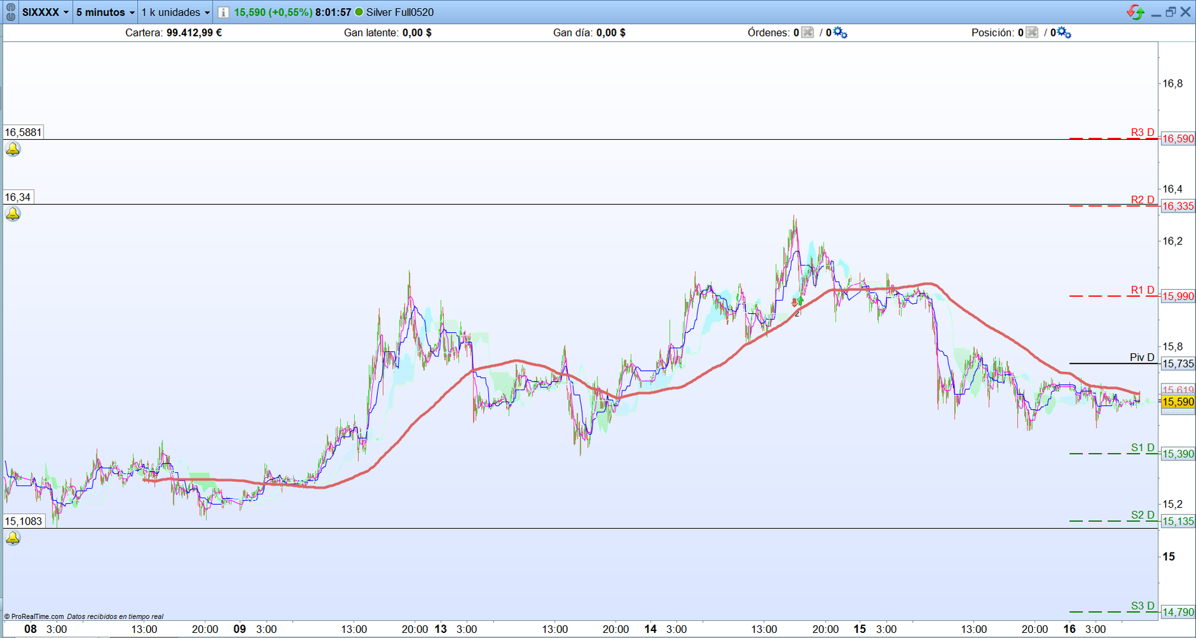This screenshot has width=1196, height=638.
Task: Click the Silver Full0520 instrument name
Action: (400, 12)
